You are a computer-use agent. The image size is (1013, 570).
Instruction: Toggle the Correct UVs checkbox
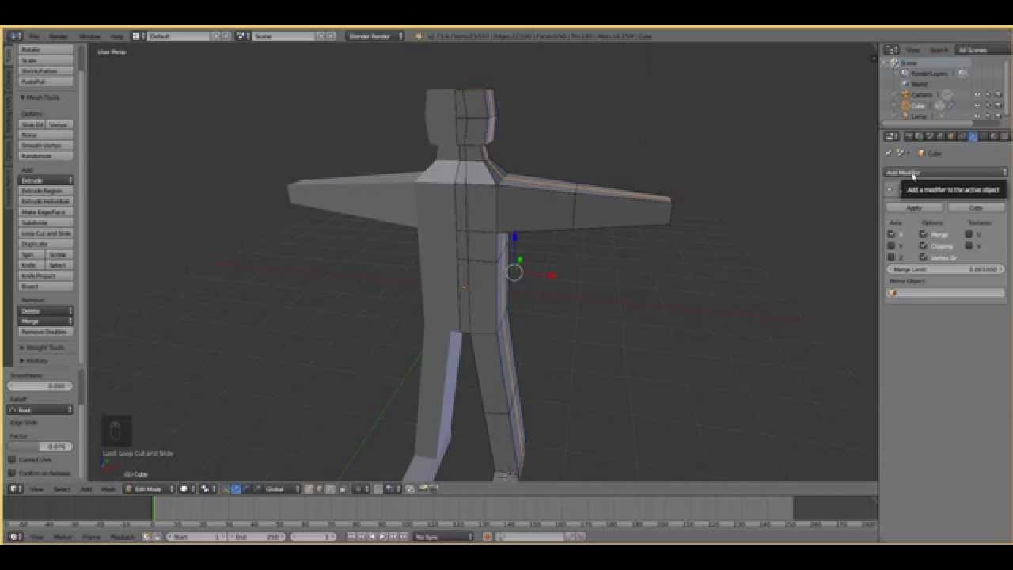tap(12, 459)
